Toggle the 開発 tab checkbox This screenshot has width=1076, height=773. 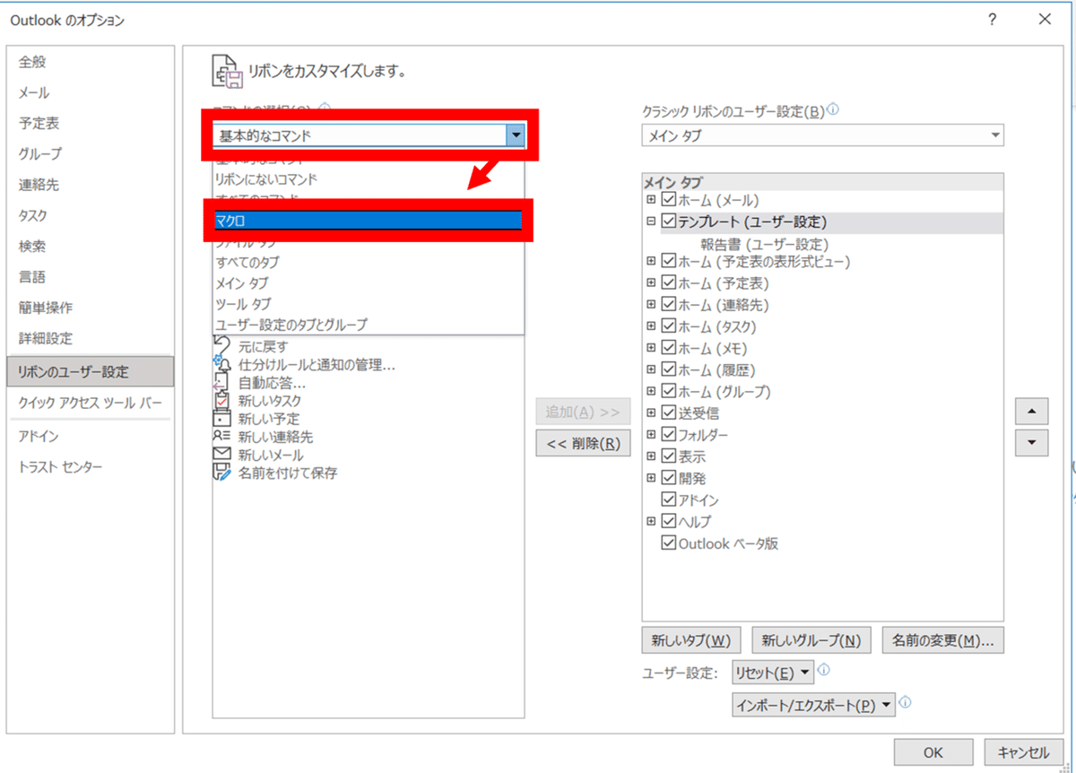668,478
